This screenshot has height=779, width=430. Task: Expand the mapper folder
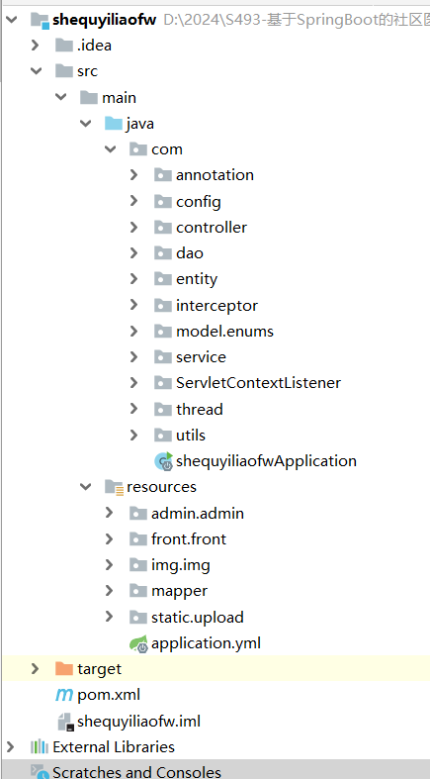[x=109, y=591]
